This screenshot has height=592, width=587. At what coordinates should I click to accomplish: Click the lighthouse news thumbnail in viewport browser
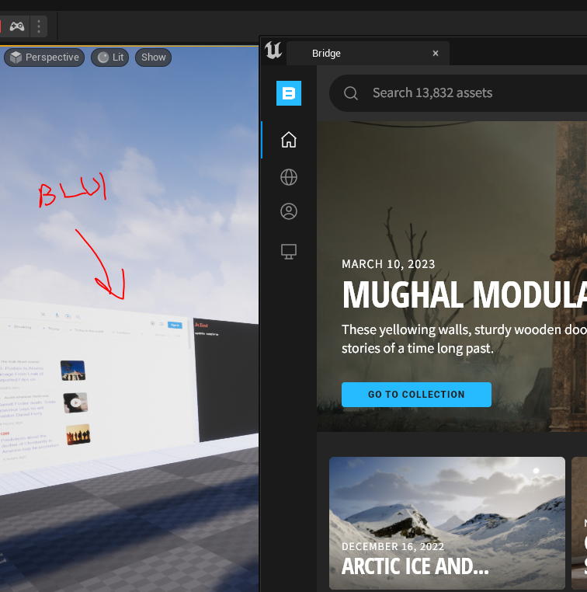(x=73, y=371)
